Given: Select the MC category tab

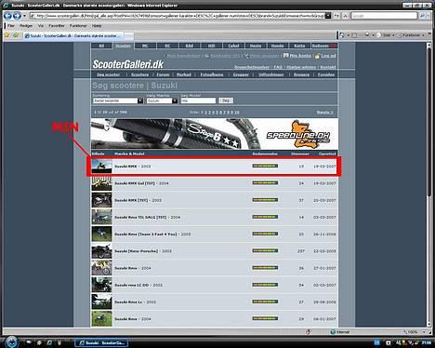Looking at the screenshot, I should [x=145, y=46].
